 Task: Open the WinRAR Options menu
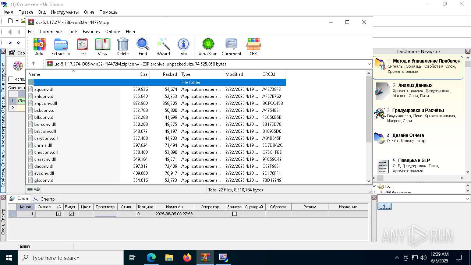pos(113,32)
